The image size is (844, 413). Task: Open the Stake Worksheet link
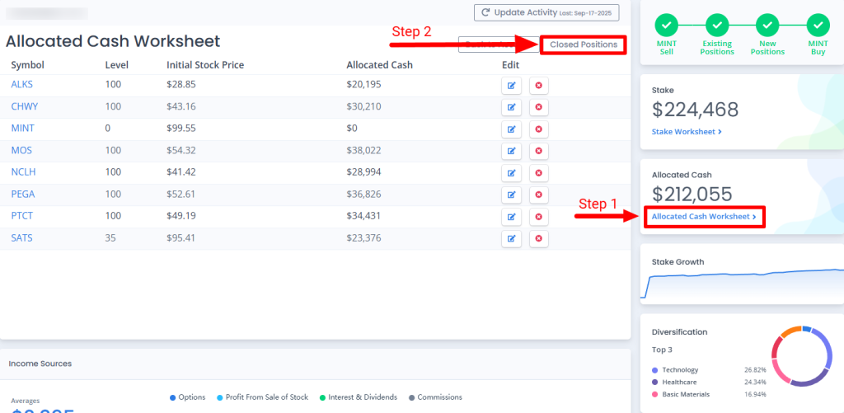point(687,131)
